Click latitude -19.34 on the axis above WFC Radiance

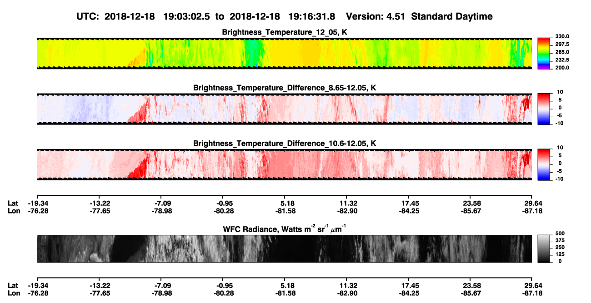(x=37, y=203)
